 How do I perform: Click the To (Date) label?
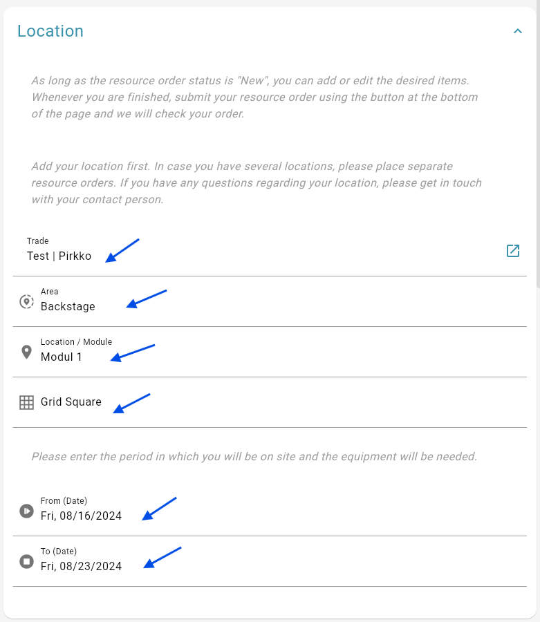[x=59, y=551]
